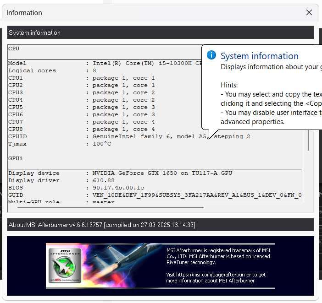The width and height of the screenshot is (322, 303).
Task: Select the CPU8 row
Action: pos(82,129)
